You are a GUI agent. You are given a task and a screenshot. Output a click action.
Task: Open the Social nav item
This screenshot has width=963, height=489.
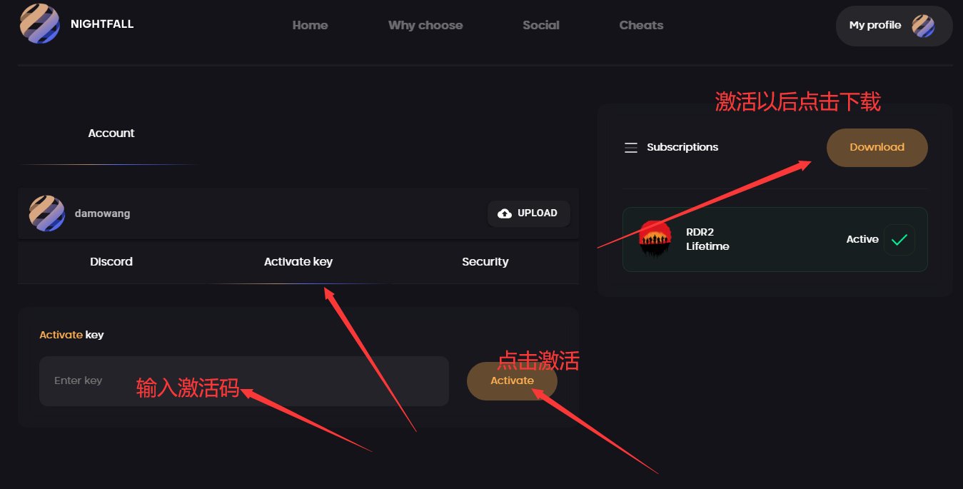pos(540,25)
